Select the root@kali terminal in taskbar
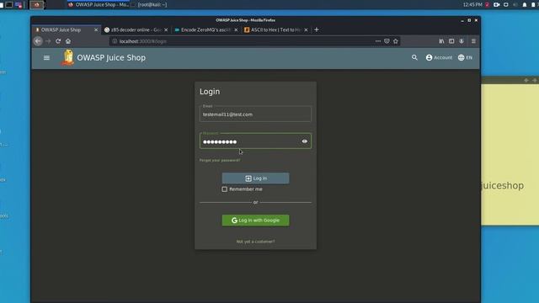 (x=149, y=5)
